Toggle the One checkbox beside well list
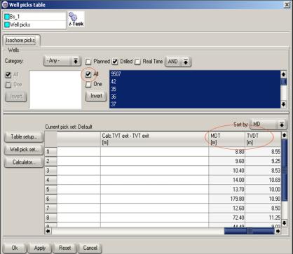Screen dimensions: 293x254 [x=88, y=84]
